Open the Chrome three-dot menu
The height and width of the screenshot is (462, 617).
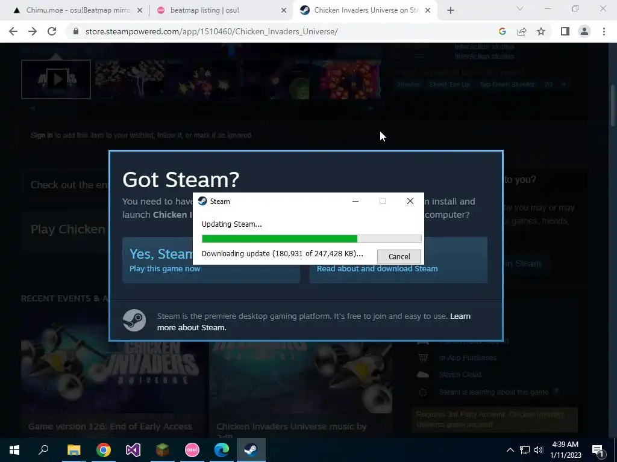[x=604, y=31]
